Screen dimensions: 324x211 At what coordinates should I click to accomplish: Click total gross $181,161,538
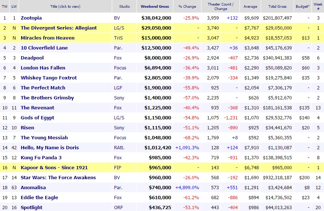[x=277, y=108]
